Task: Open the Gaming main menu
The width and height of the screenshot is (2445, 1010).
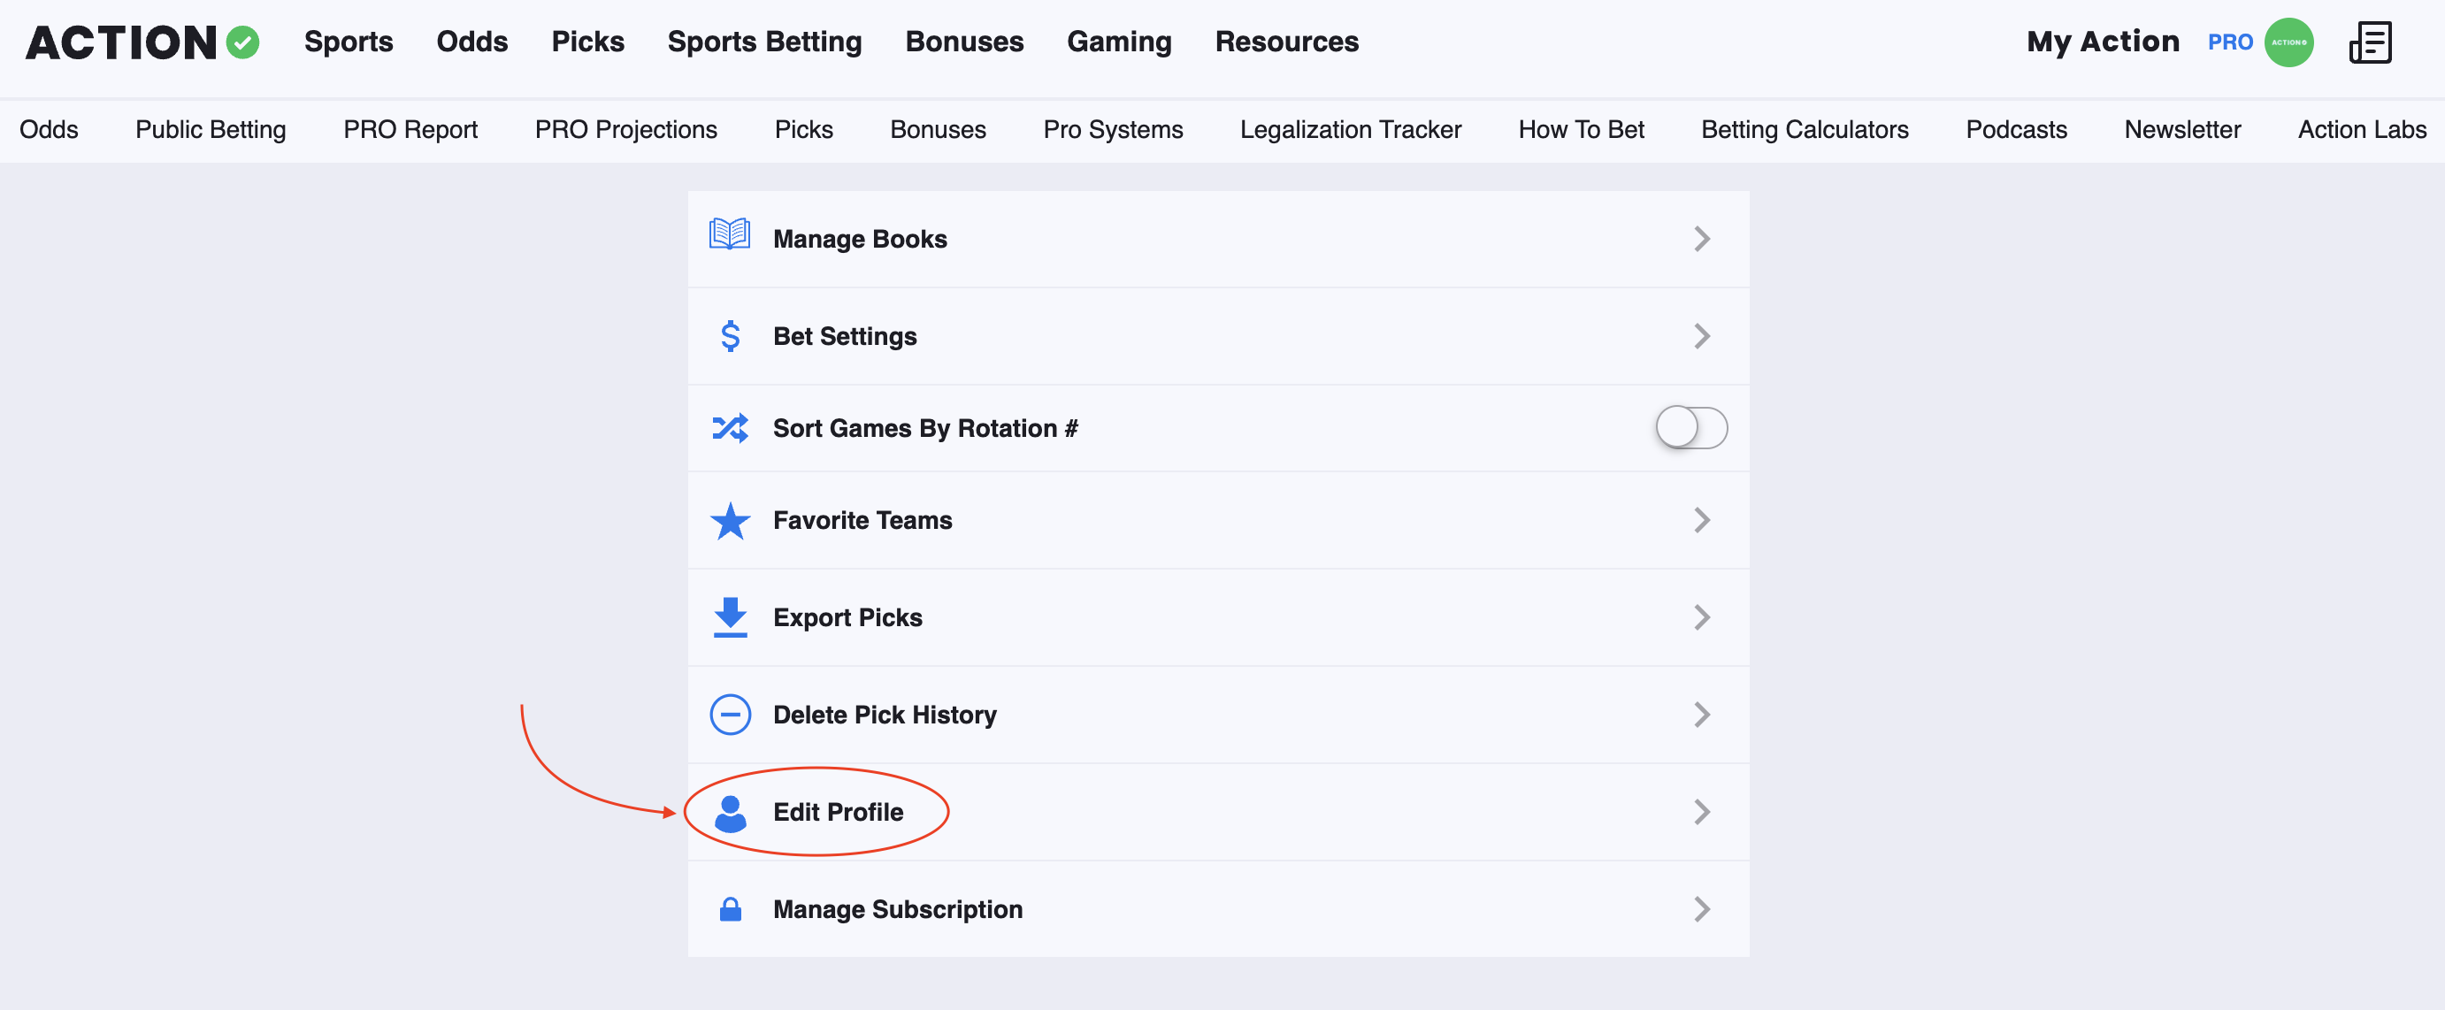Action: (x=1119, y=42)
